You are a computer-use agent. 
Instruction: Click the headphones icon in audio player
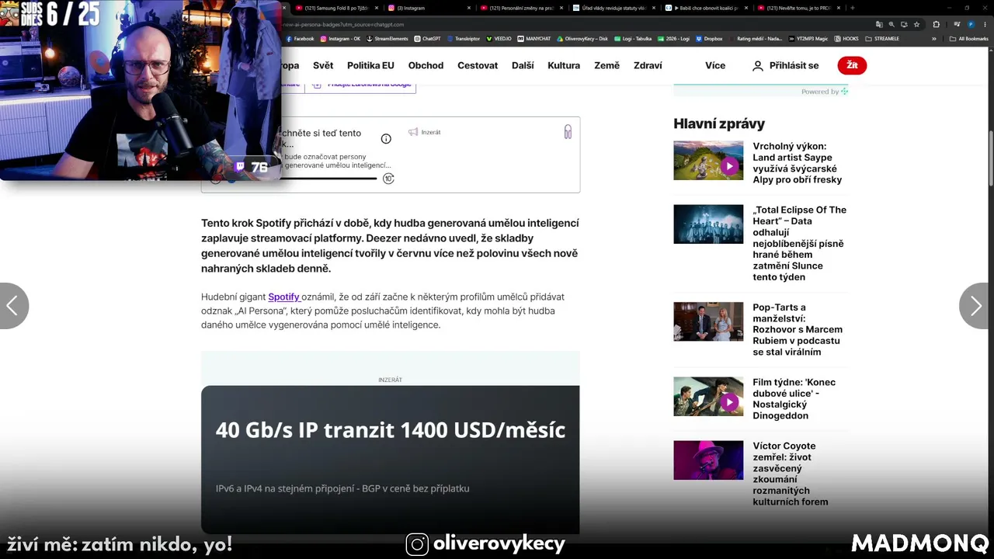[568, 132]
